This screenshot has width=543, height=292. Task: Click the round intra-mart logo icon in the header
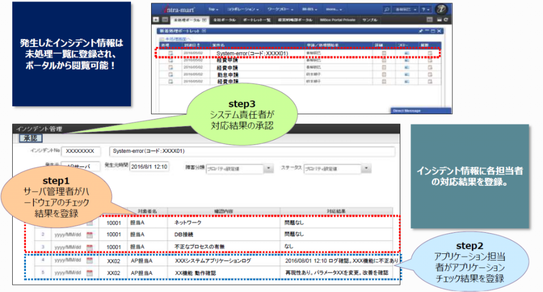point(442,10)
